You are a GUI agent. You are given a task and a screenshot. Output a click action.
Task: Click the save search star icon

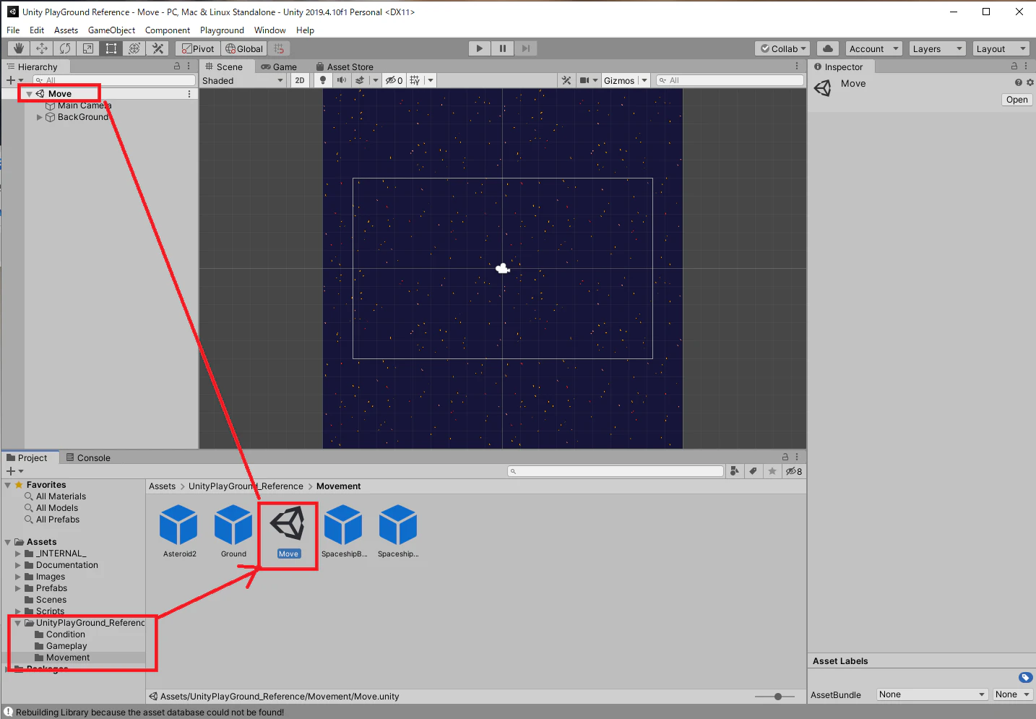tap(772, 471)
